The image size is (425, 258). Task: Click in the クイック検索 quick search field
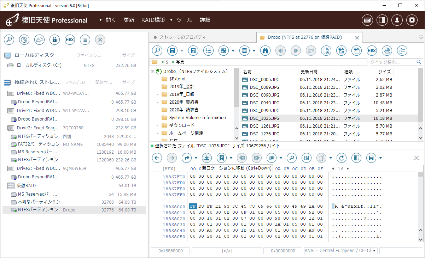click(x=392, y=62)
